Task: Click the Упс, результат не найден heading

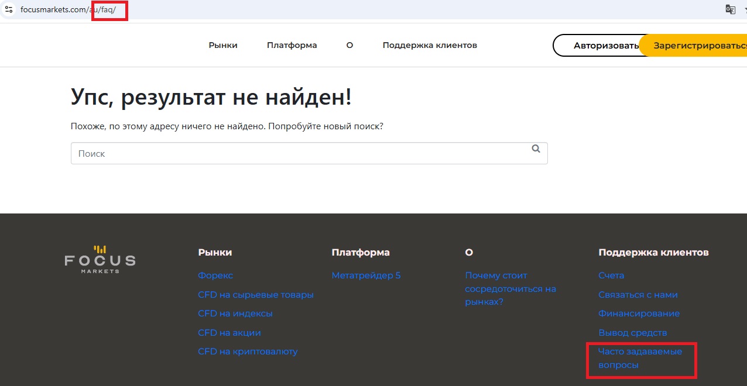Action: point(211,96)
